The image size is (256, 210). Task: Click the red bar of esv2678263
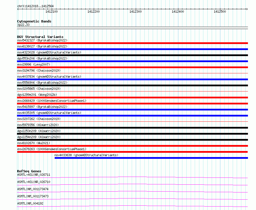tap(132, 152)
